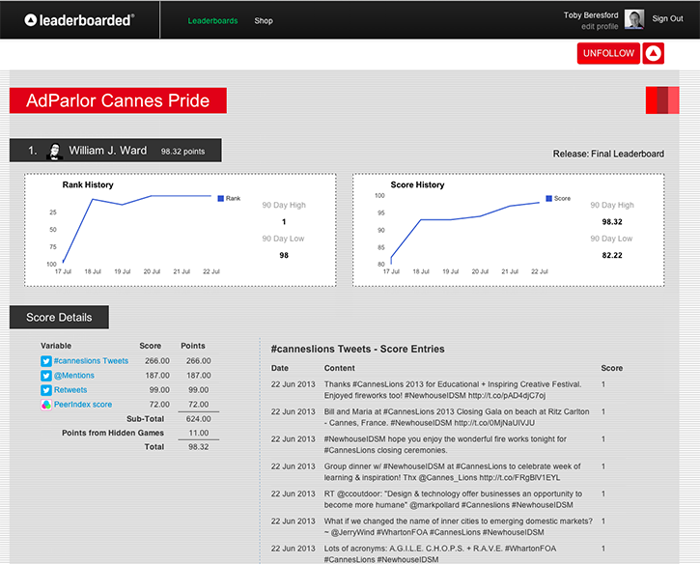700x564 pixels.
Task: Click the red striped color block
Action: coord(656,99)
